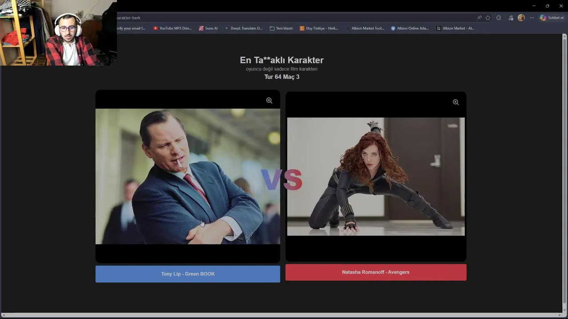Screen dimensions: 568x319
Task: Open the Suno AI bookmark
Action: point(208,28)
